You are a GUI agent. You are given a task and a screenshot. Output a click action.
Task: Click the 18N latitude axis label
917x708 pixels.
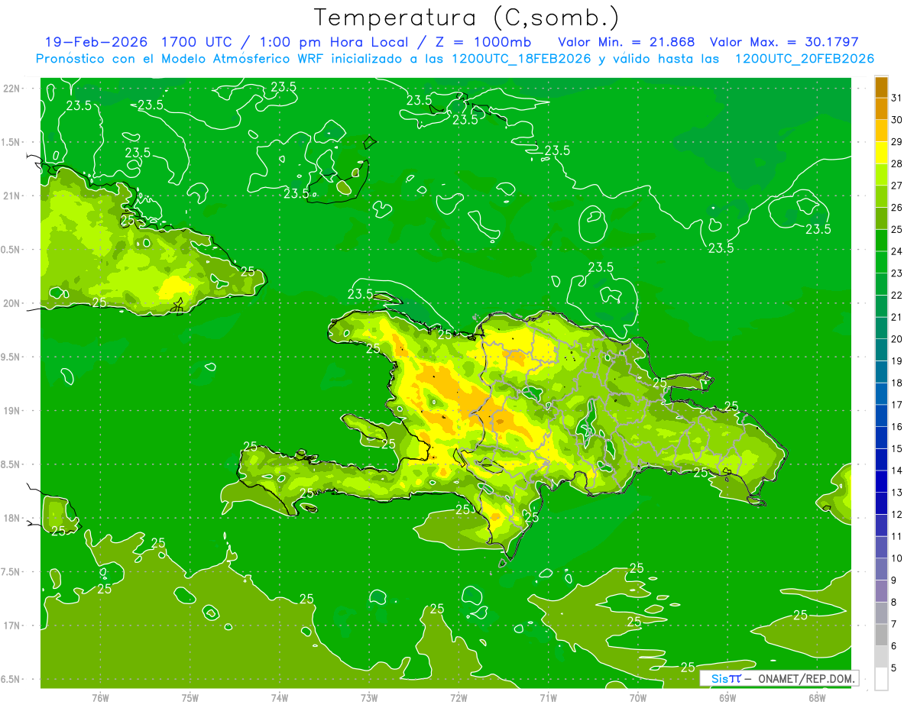tap(13, 519)
